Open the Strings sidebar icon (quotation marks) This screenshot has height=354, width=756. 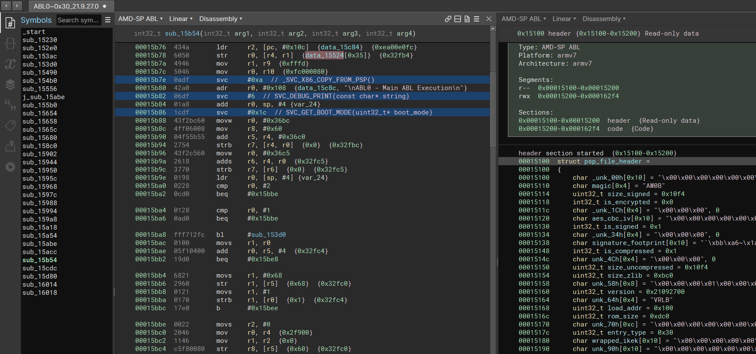(10, 105)
